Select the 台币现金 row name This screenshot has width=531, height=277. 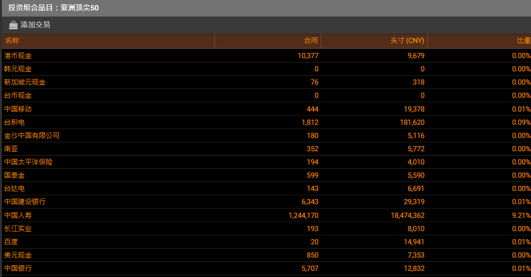(x=18, y=95)
